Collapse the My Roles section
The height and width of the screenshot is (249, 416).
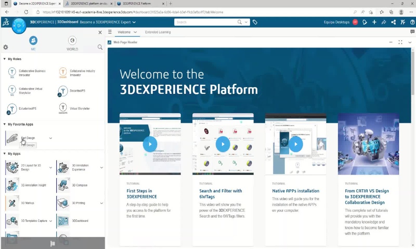4,59
